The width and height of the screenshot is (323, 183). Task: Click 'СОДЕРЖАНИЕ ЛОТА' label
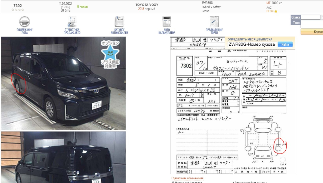tap(24, 31)
